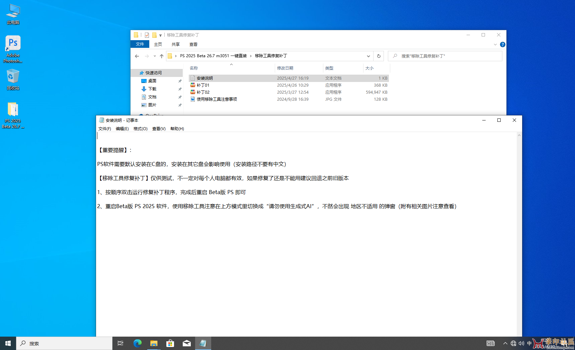Click the Properties quick access toolbar icon
Viewport: 575px width, 350px height.
(147, 35)
